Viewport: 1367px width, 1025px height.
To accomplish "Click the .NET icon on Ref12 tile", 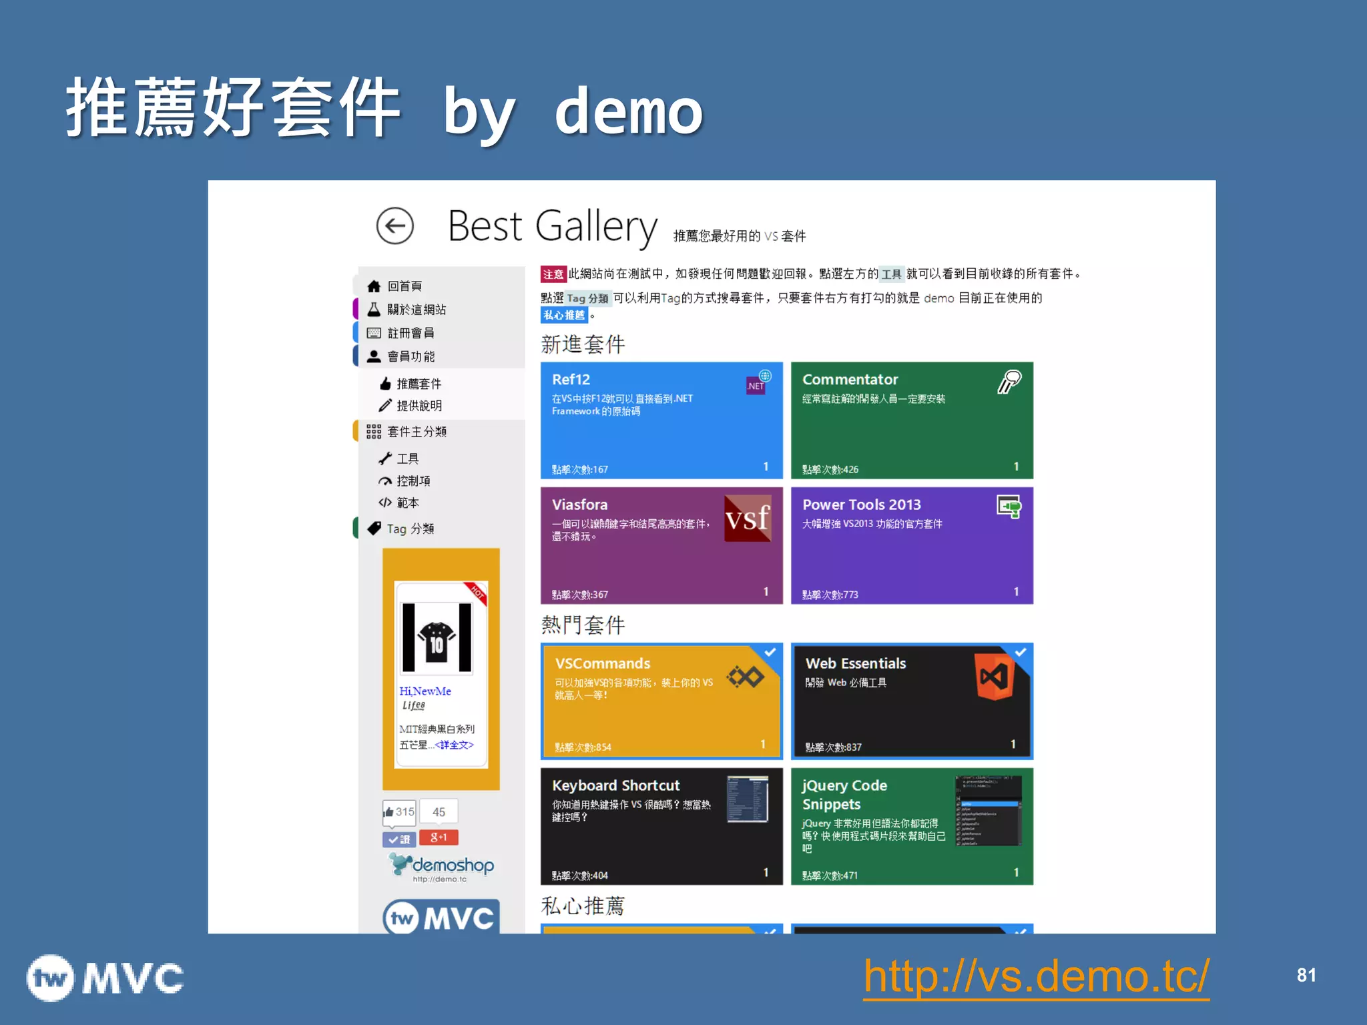I will 758,382.
